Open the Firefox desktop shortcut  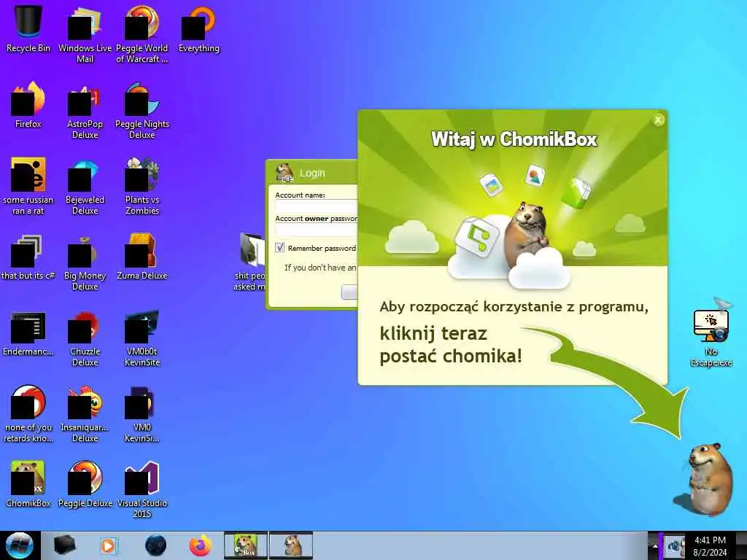pos(28,105)
